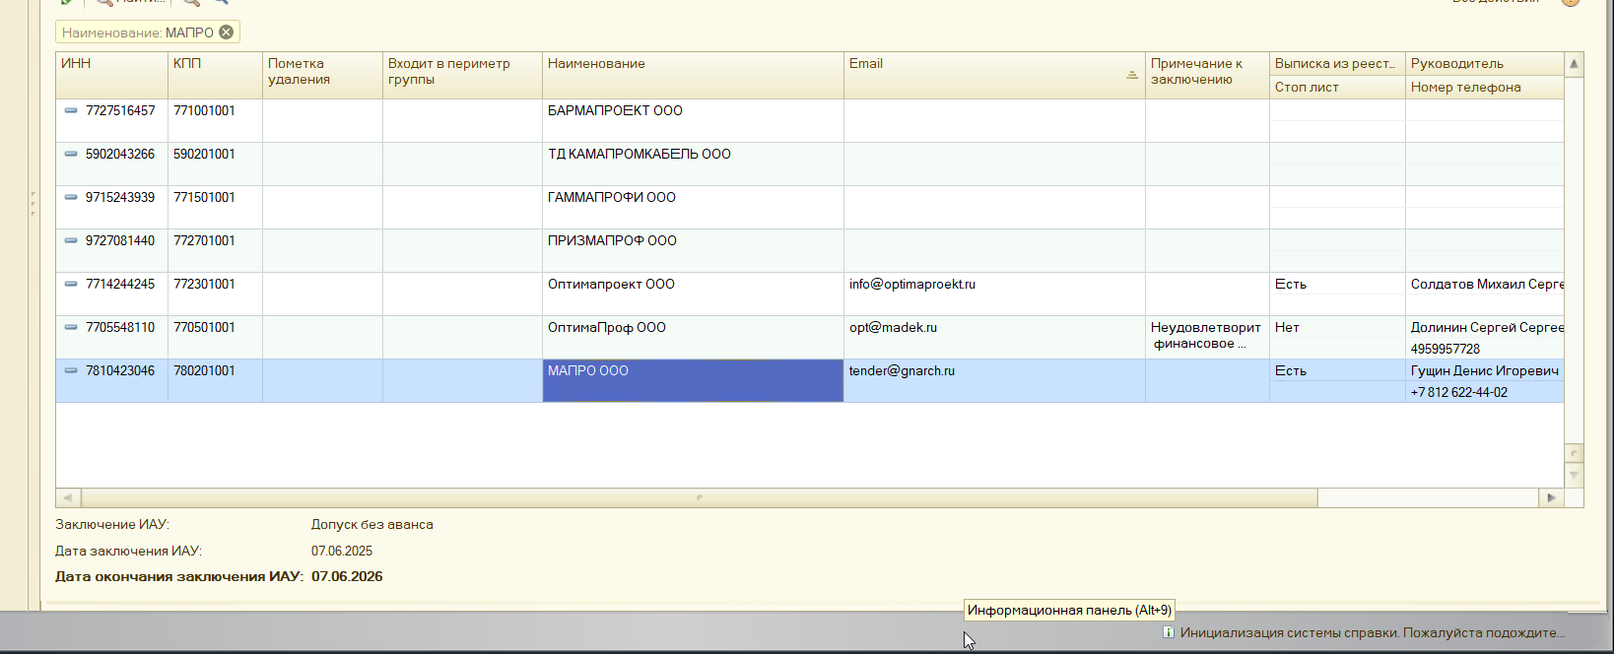The width and height of the screenshot is (1614, 654).
Task: Click the manager cell Солдатов Михаил
Action: click(x=1487, y=284)
